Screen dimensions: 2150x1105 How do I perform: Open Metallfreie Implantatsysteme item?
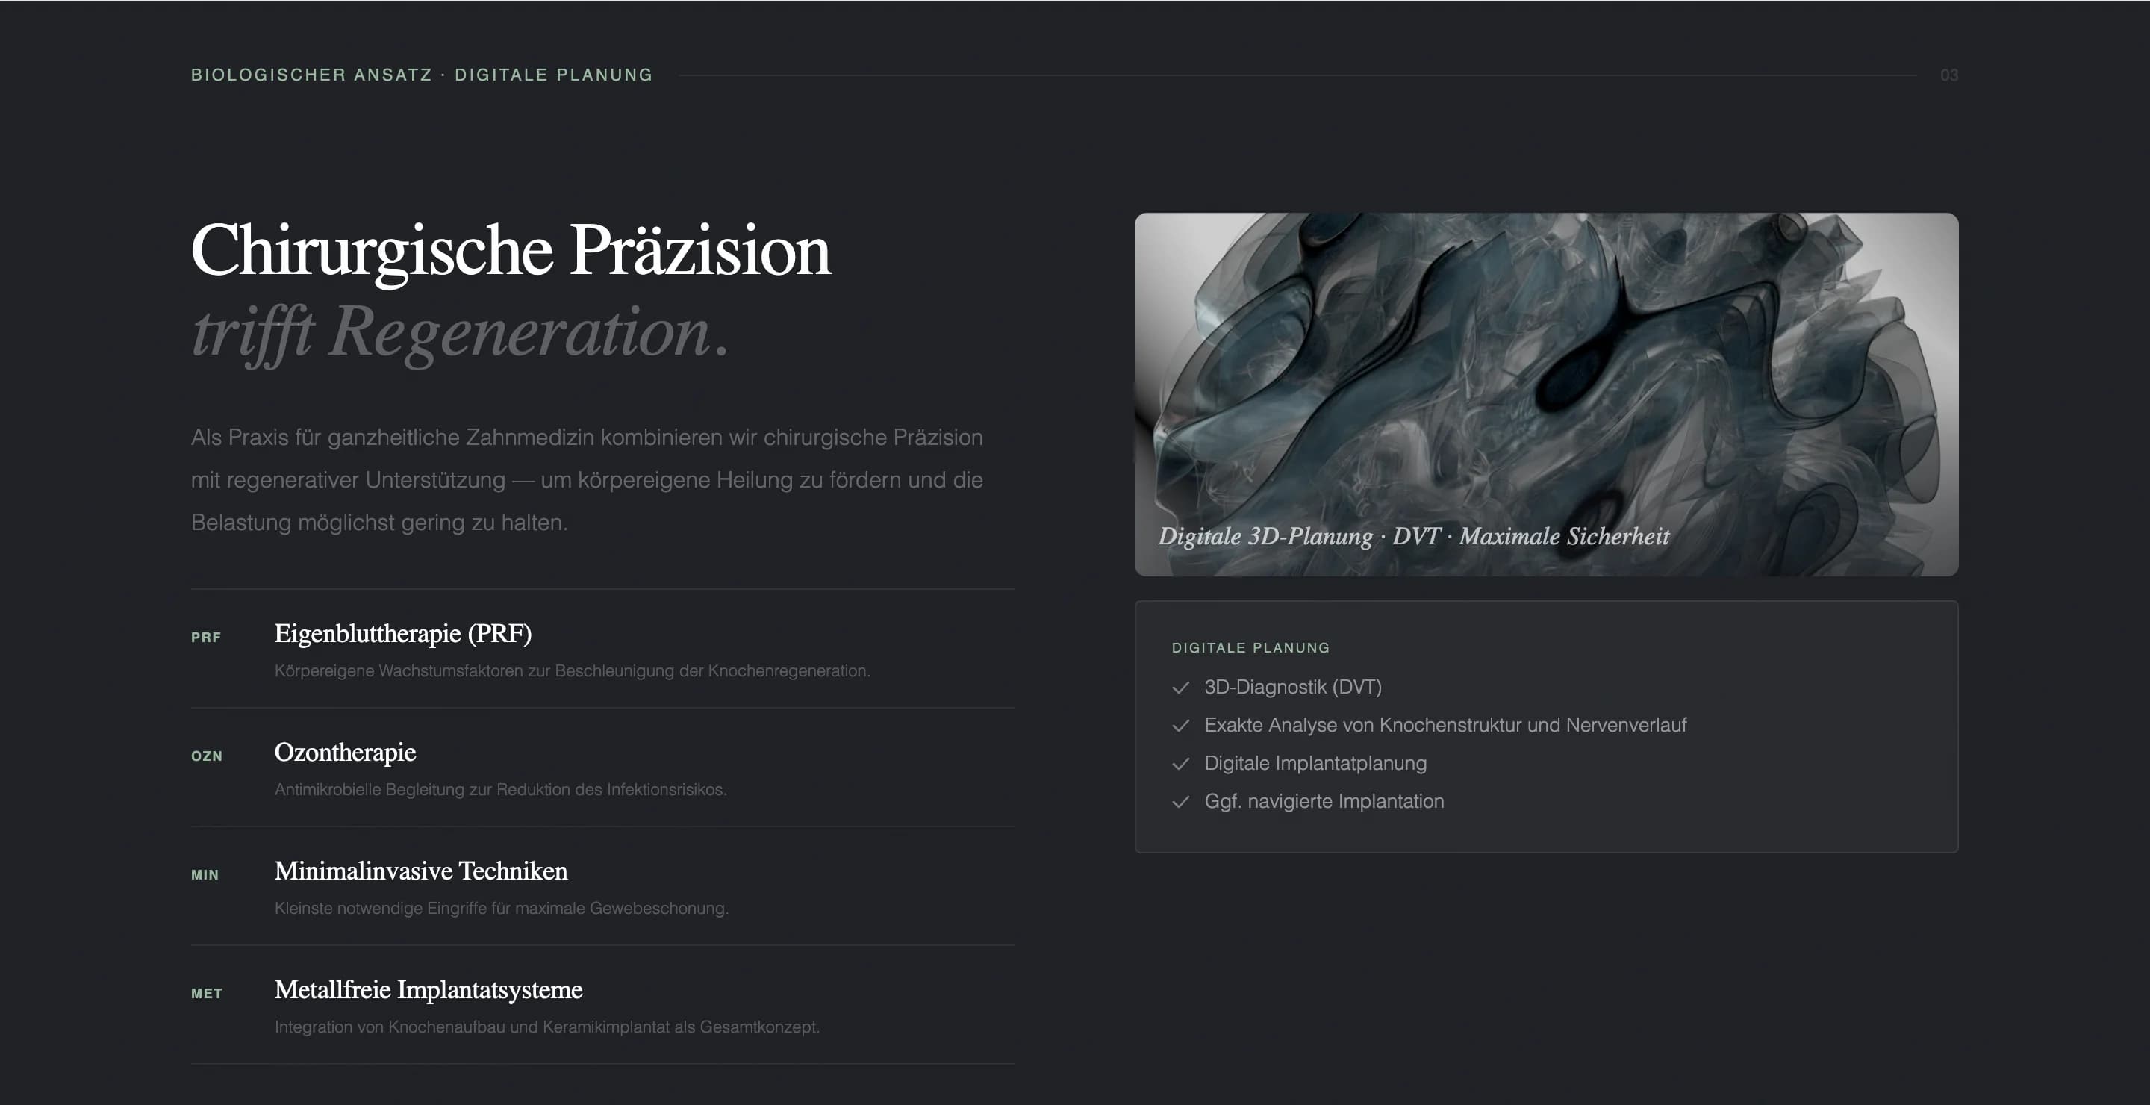pos(429,989)
